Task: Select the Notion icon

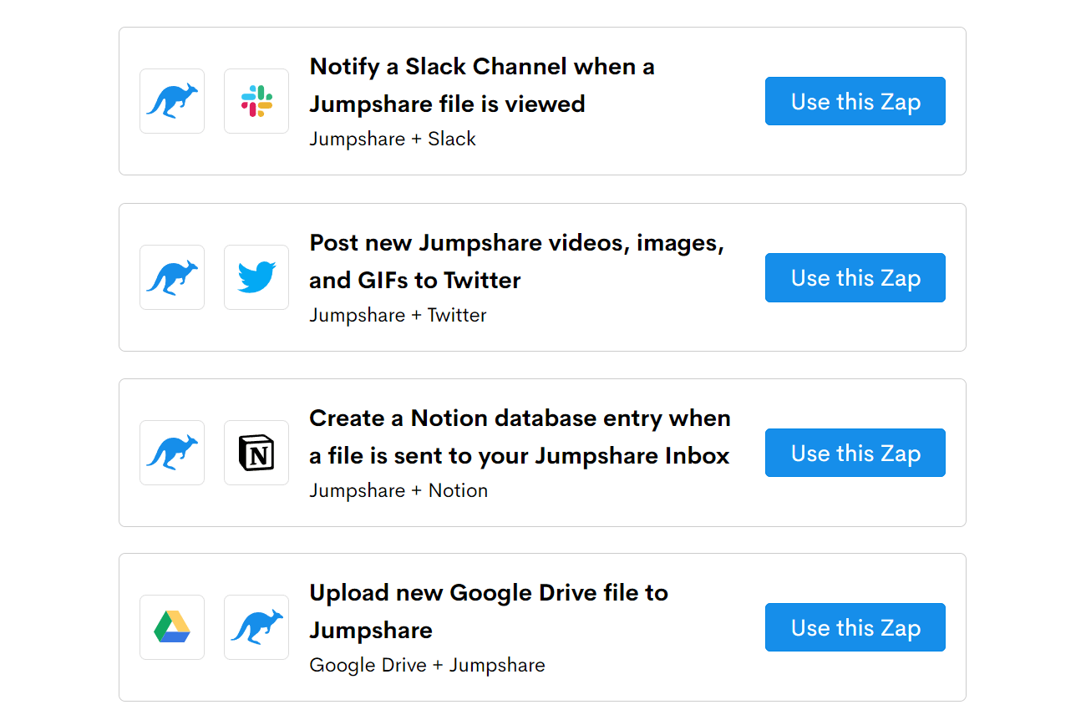Action: click(x=256, y=453)
